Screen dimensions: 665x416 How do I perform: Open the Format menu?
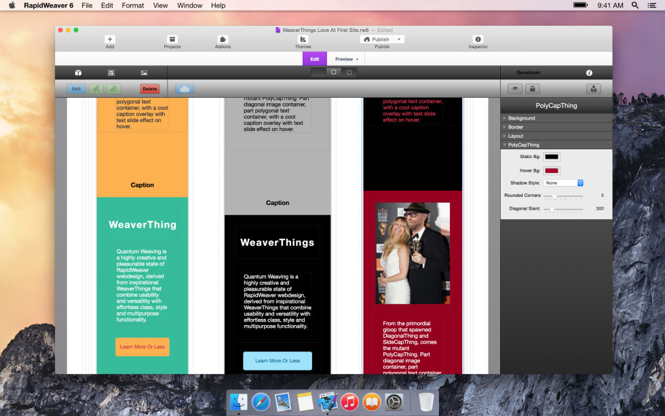coord(133,5)
